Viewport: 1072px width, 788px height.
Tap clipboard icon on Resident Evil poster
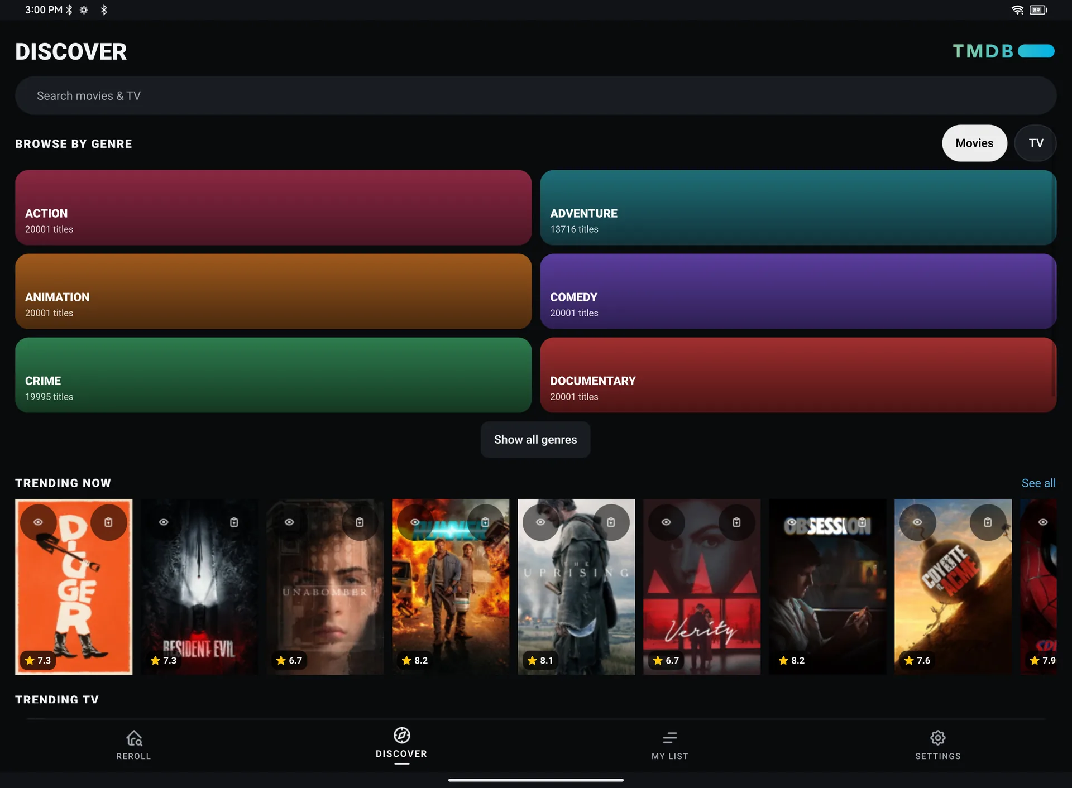pos(234,522)
